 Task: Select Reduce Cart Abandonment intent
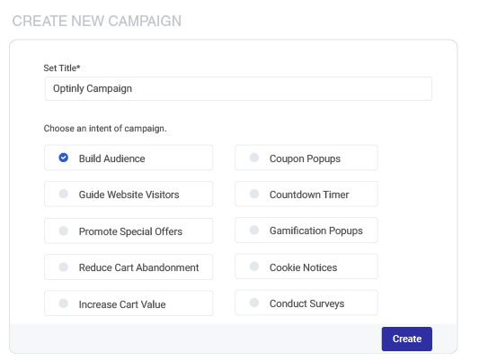64,267
